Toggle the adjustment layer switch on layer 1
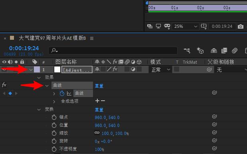This screenshot has width=247, height=154. [133, 69]
